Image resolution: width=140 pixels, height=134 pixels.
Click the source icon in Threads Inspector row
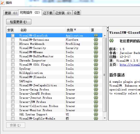(x=96, y=60)
